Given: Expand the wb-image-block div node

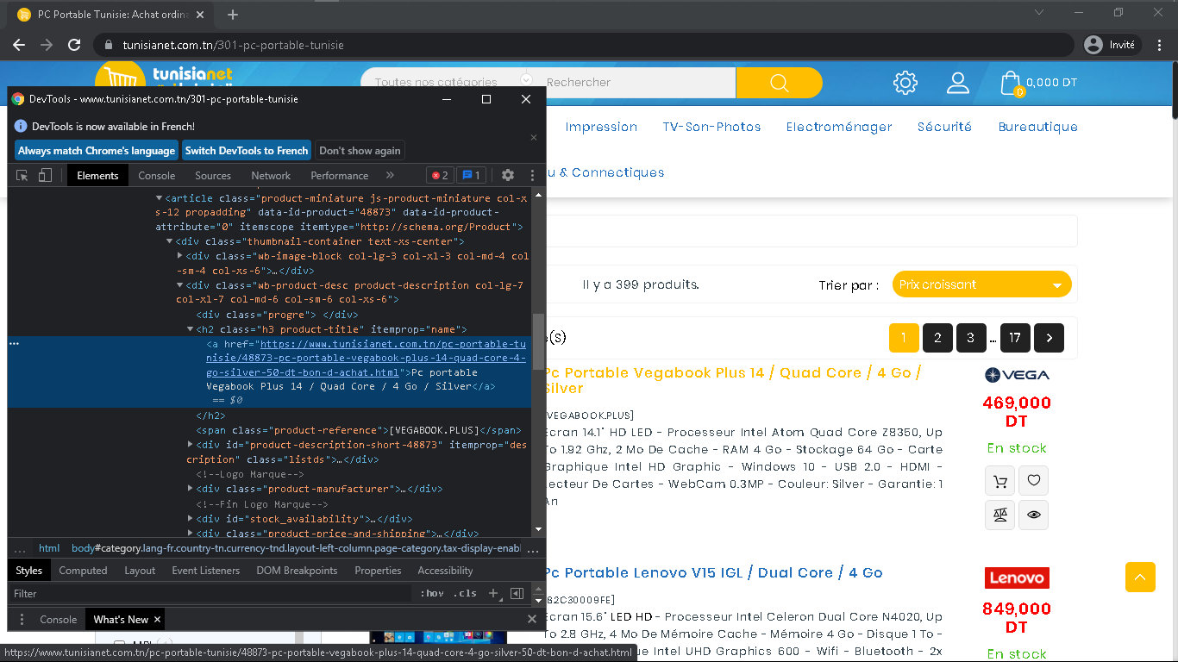Looking at the screenshot, I should (x=180, y=256).
